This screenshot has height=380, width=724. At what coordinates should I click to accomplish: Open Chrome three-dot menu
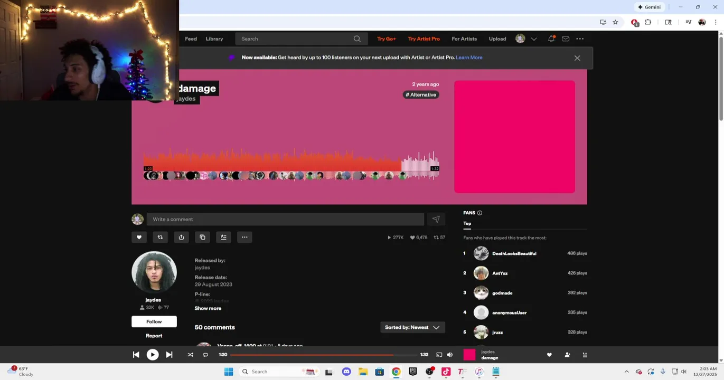click(716, 22)
